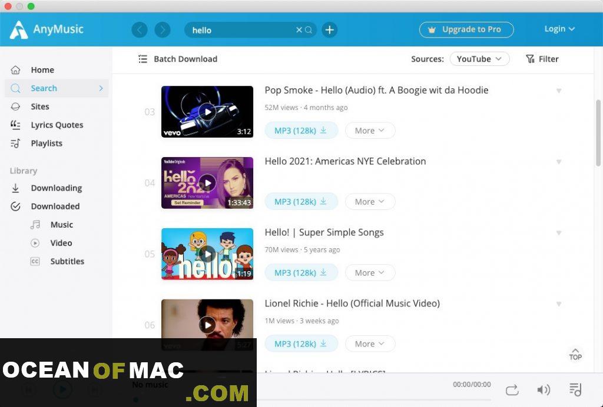Clear the search text with the X icon

coord(299,30)
